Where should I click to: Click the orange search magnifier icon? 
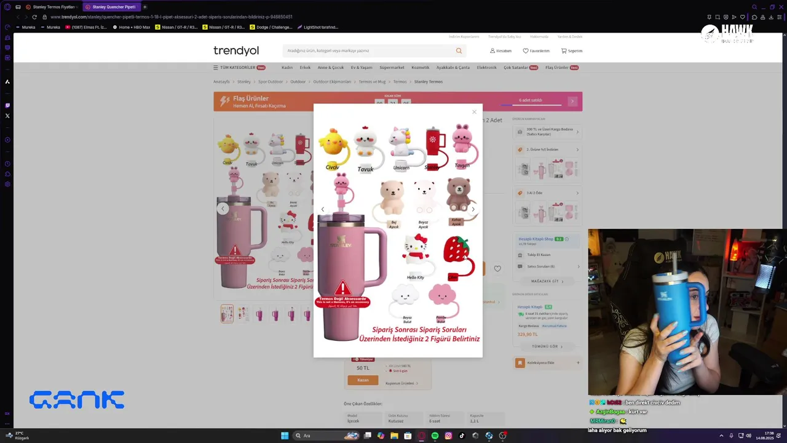click(x=459, y=50)
